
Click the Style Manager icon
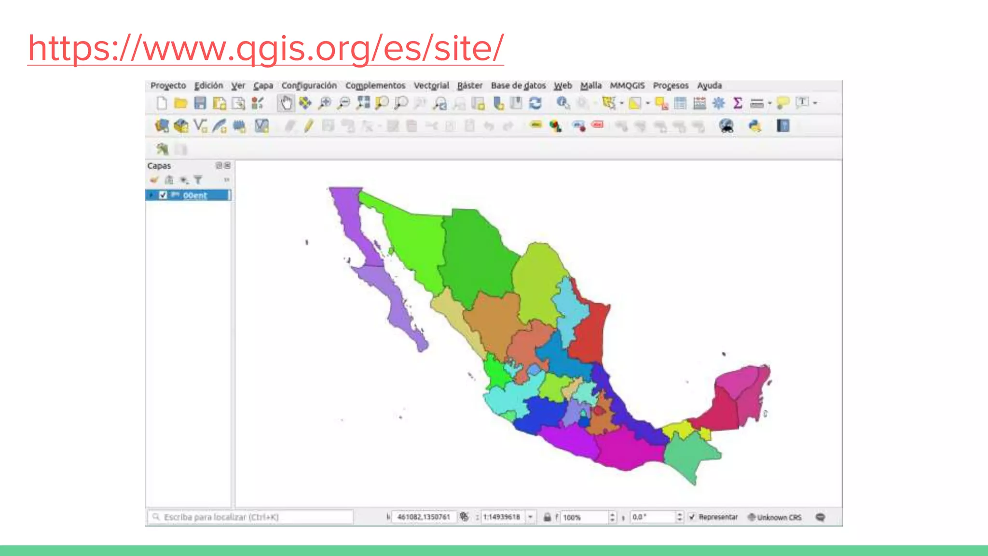[x=258, y=103]
